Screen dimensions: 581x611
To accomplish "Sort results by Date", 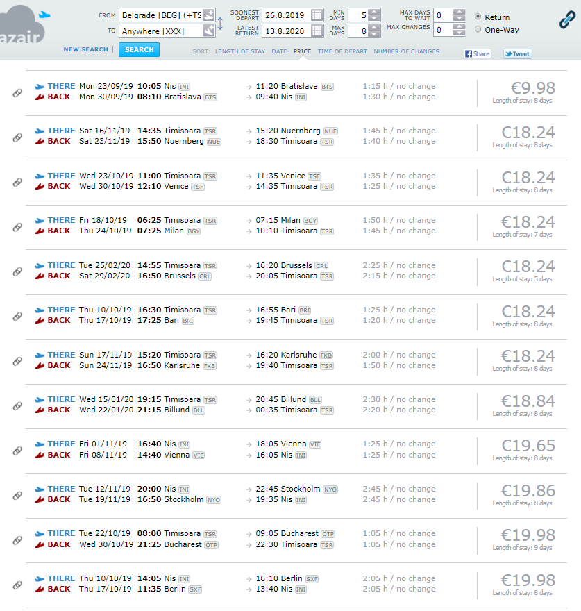I will point(279,51).
